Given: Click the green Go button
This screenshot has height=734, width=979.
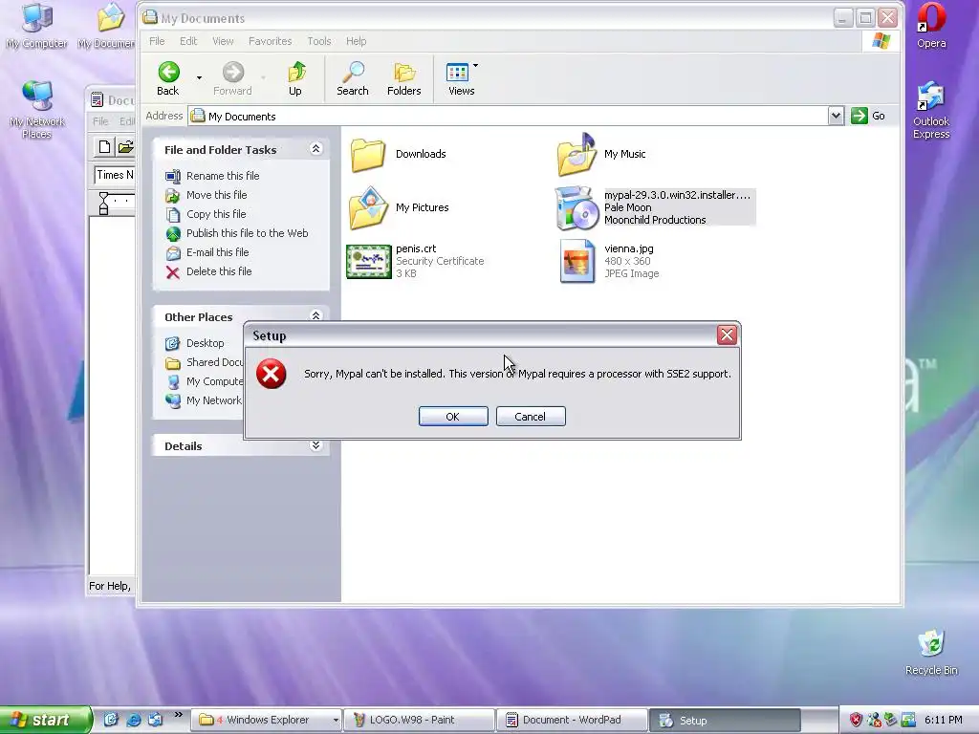Looking at the screenshot, I should [868, 116].
